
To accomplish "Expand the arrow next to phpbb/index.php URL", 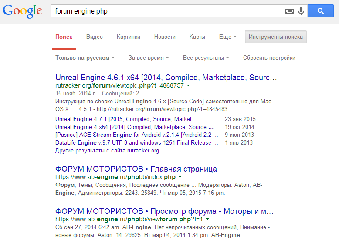I will (180, 177).
